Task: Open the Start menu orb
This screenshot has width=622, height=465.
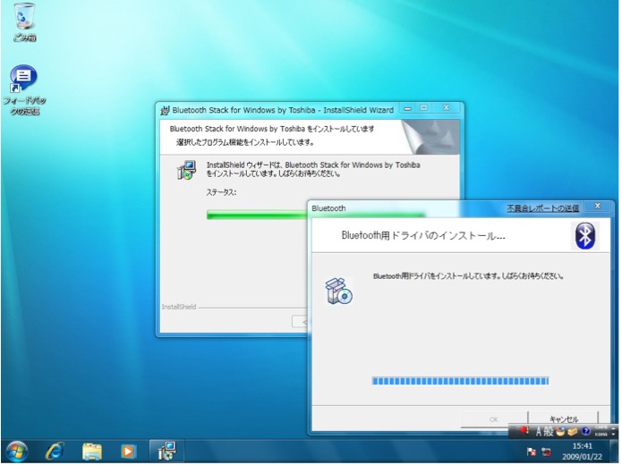Action: [x=17, y=451]
